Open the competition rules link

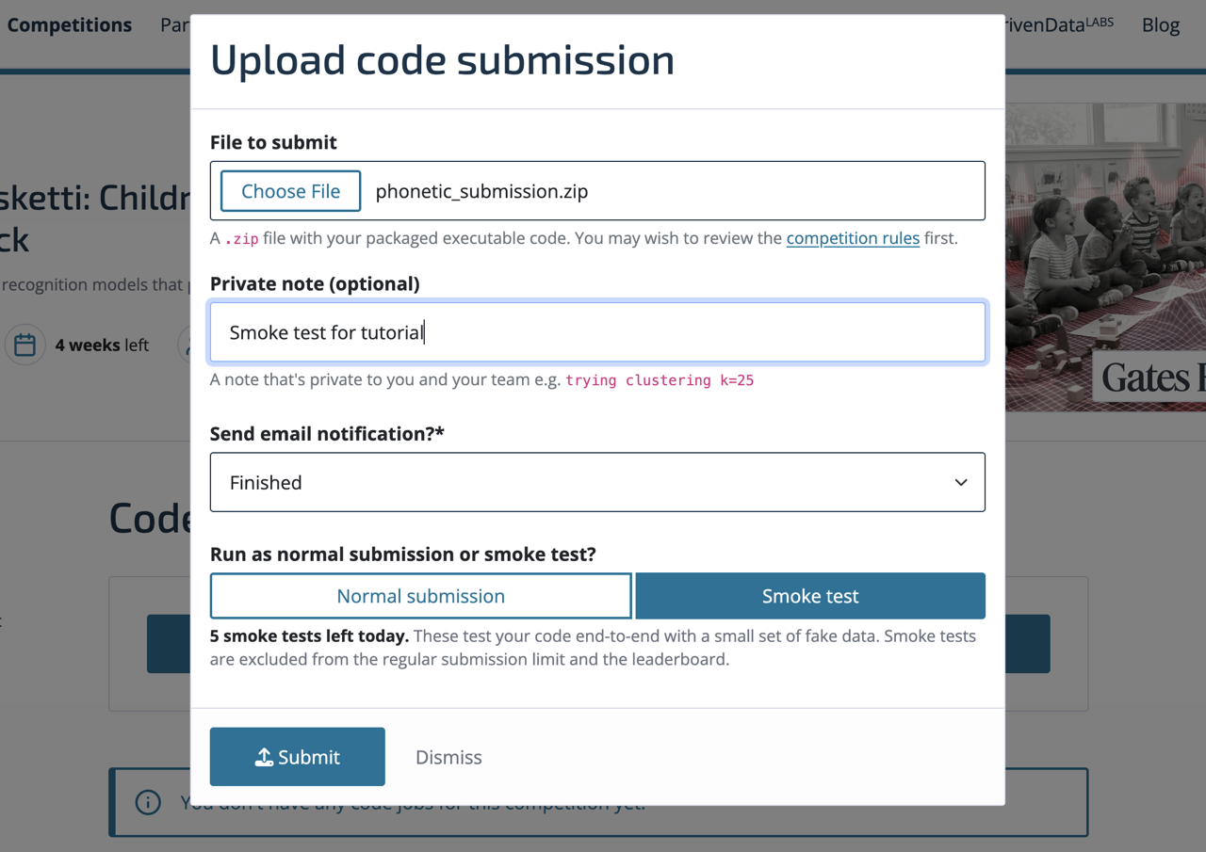point(853,238)
